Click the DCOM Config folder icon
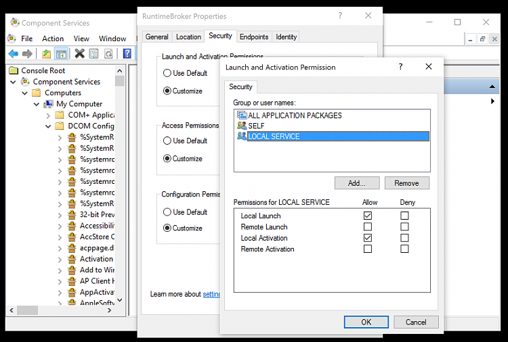The height and width of the screenshot is (342, 508). 60,126
